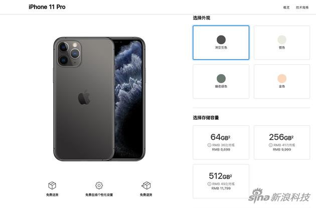The image size is (316, 208).
Task: Open the 概览 overview tab
Action: 286,8
